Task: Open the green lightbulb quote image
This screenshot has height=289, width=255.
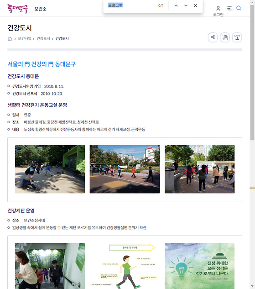Action: 200,266
